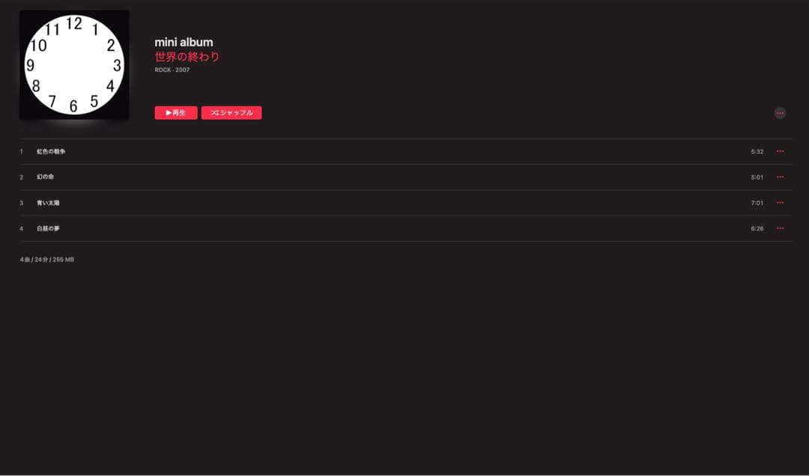The height and width of the screenshot is (476, 809).
Task: Click the 'mini album' title heading
Action: tap(184, 42)
